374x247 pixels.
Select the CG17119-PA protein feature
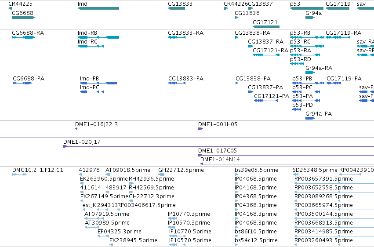click(334, 83)
